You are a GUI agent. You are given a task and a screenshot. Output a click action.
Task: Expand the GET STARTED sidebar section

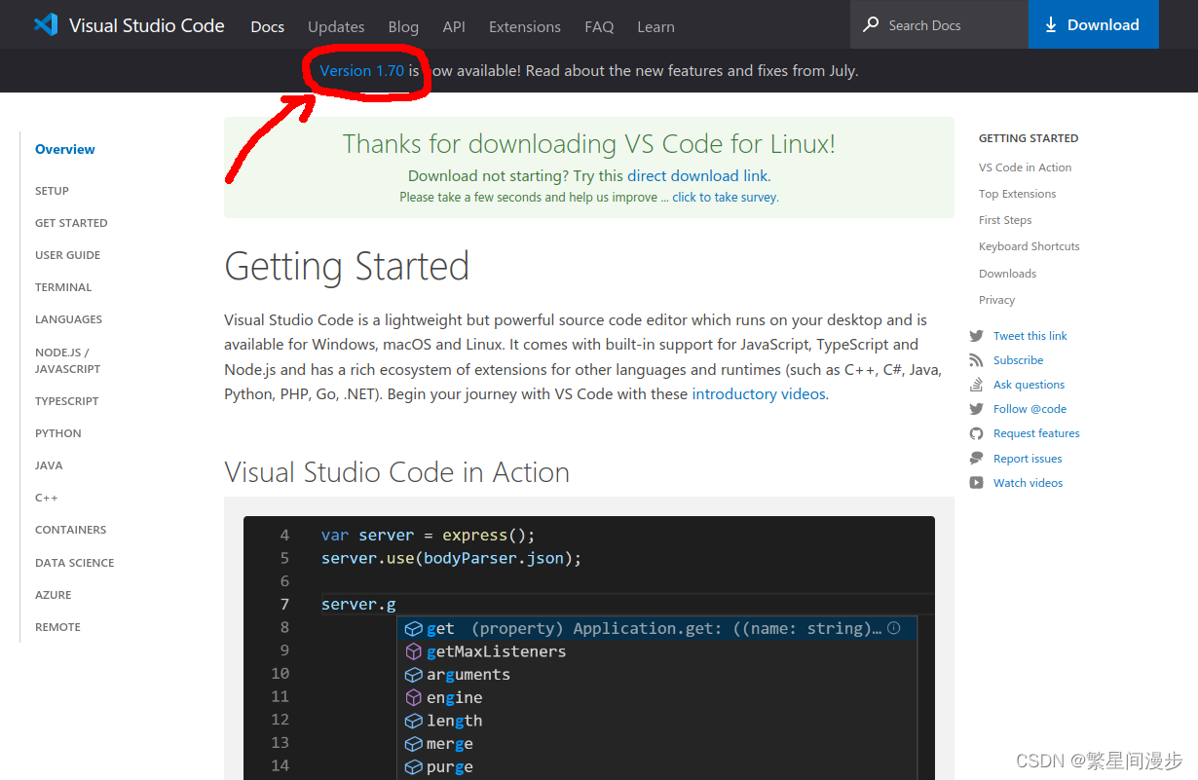coord(71,223)
